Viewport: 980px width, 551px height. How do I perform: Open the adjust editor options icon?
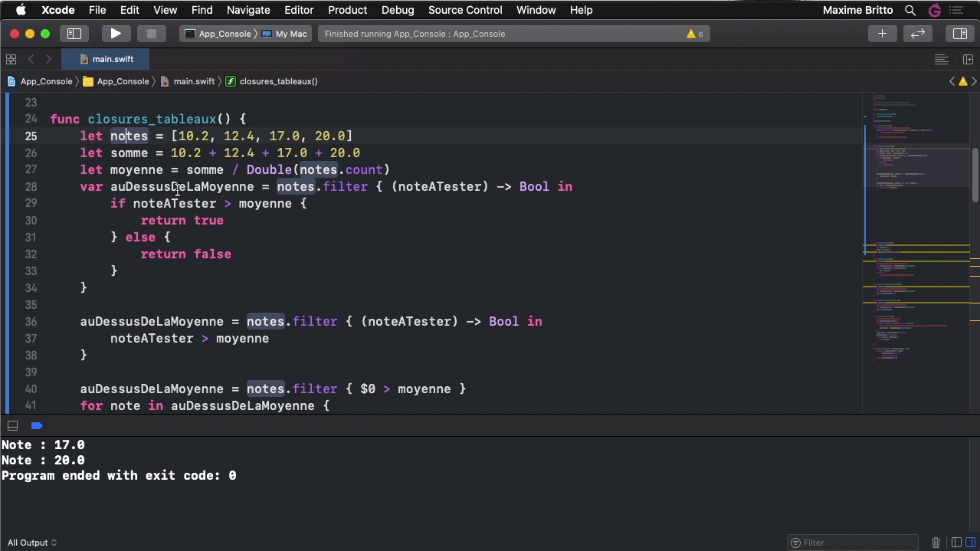coord(942,59)
